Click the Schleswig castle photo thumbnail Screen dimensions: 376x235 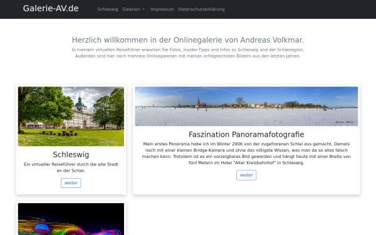coord(71,117)
